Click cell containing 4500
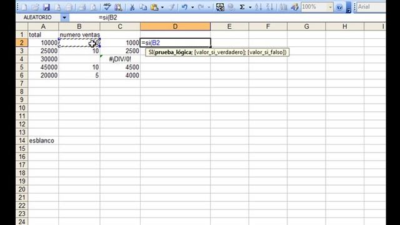The image size is (400, 225). [x=120, y=67]
